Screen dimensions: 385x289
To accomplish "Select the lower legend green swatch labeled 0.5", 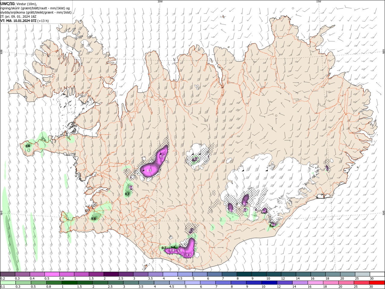I will [x=39, y=283].
